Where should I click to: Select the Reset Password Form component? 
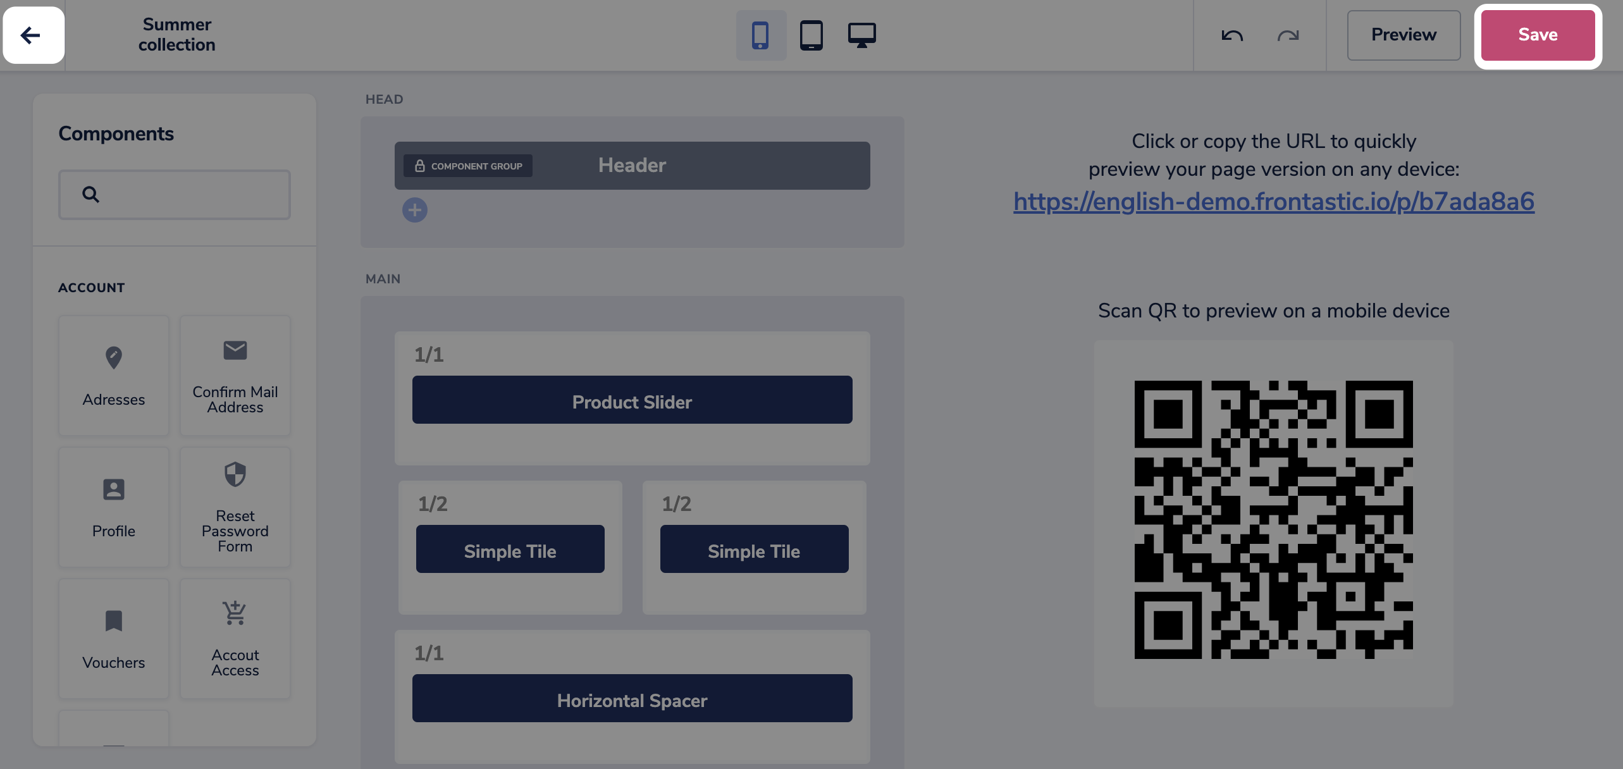tap(235, 507)
